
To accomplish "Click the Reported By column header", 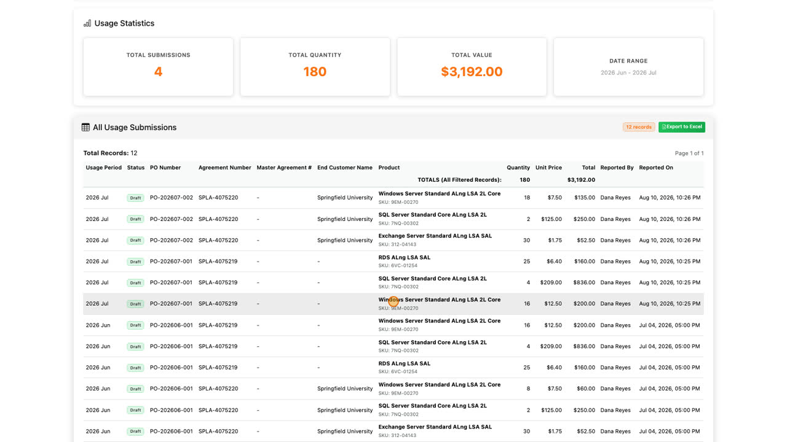I will 617,168.
